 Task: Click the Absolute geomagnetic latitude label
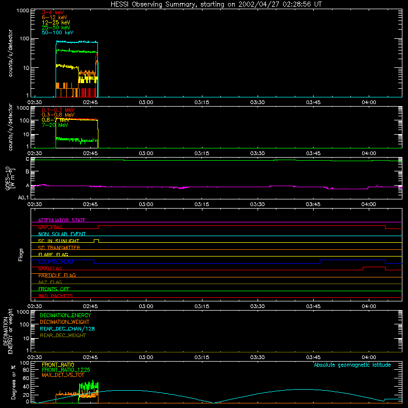[x=352, y=365]
